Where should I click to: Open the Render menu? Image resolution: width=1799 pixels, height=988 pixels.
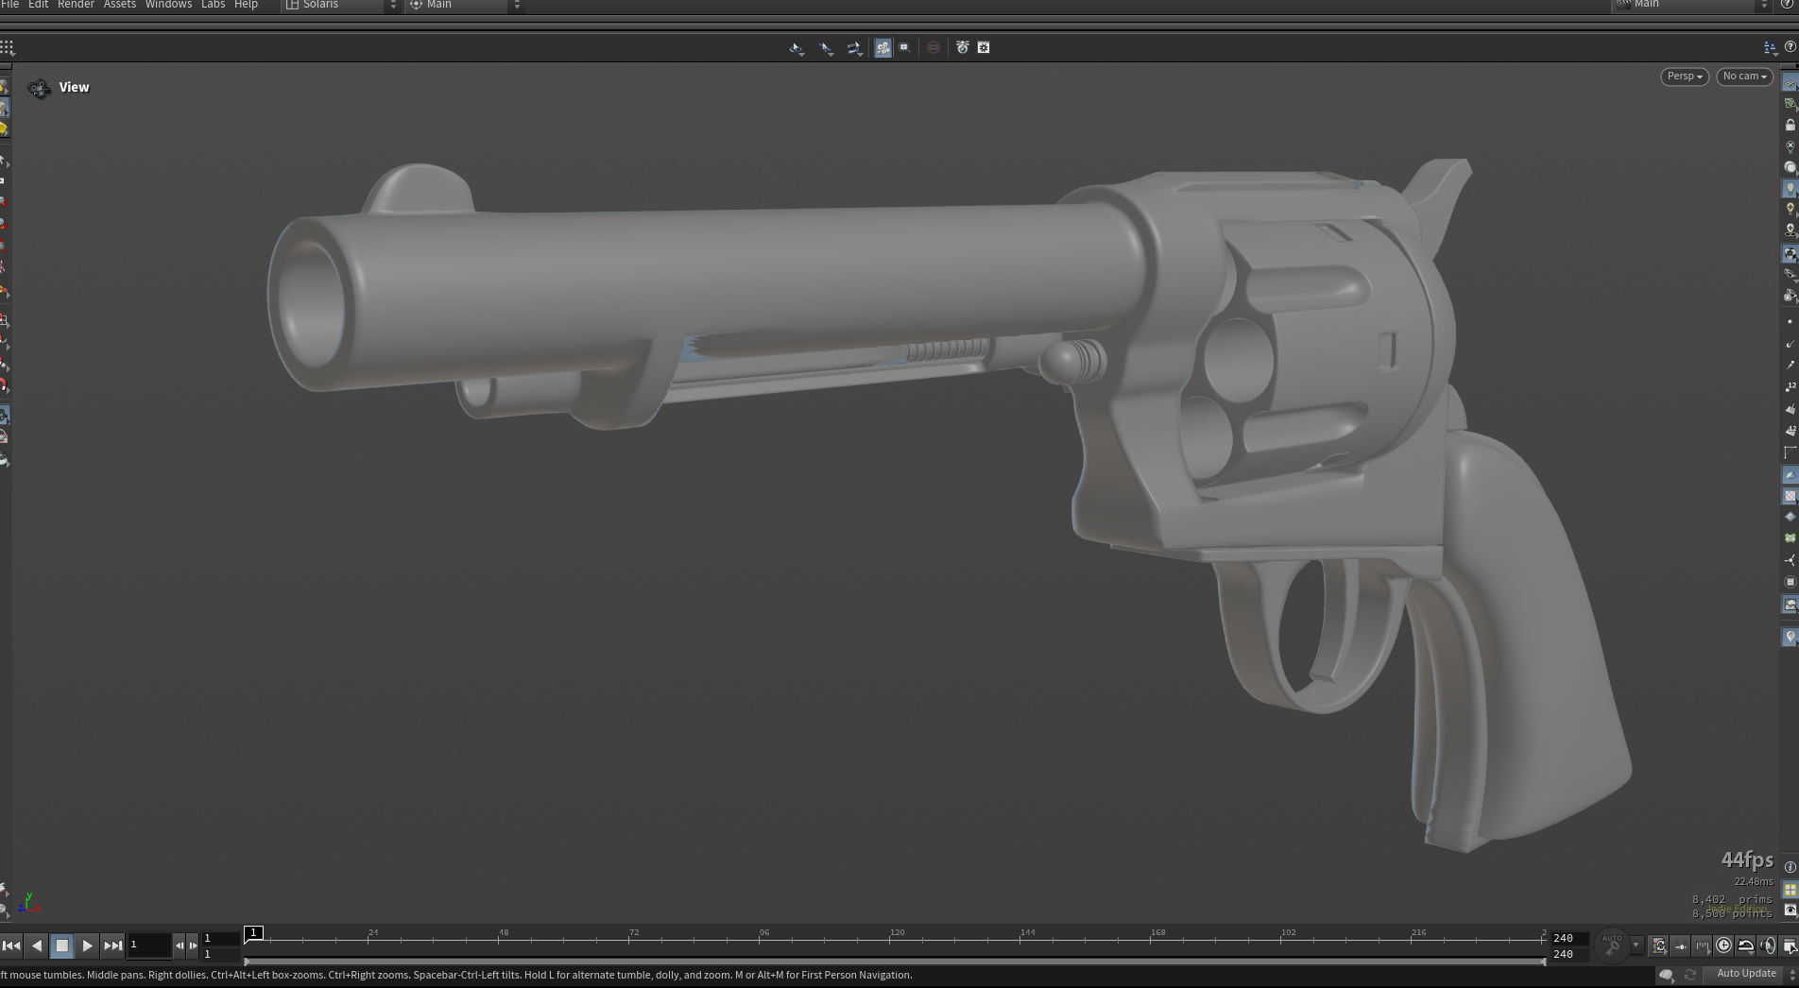(76, 5)
